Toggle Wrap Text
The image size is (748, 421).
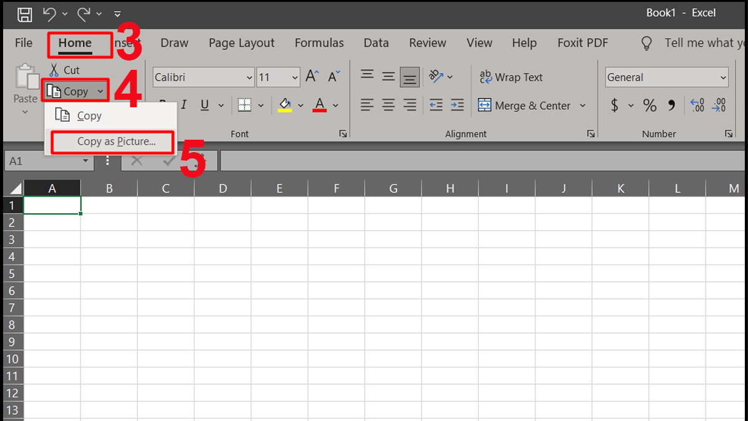[511, 77]
